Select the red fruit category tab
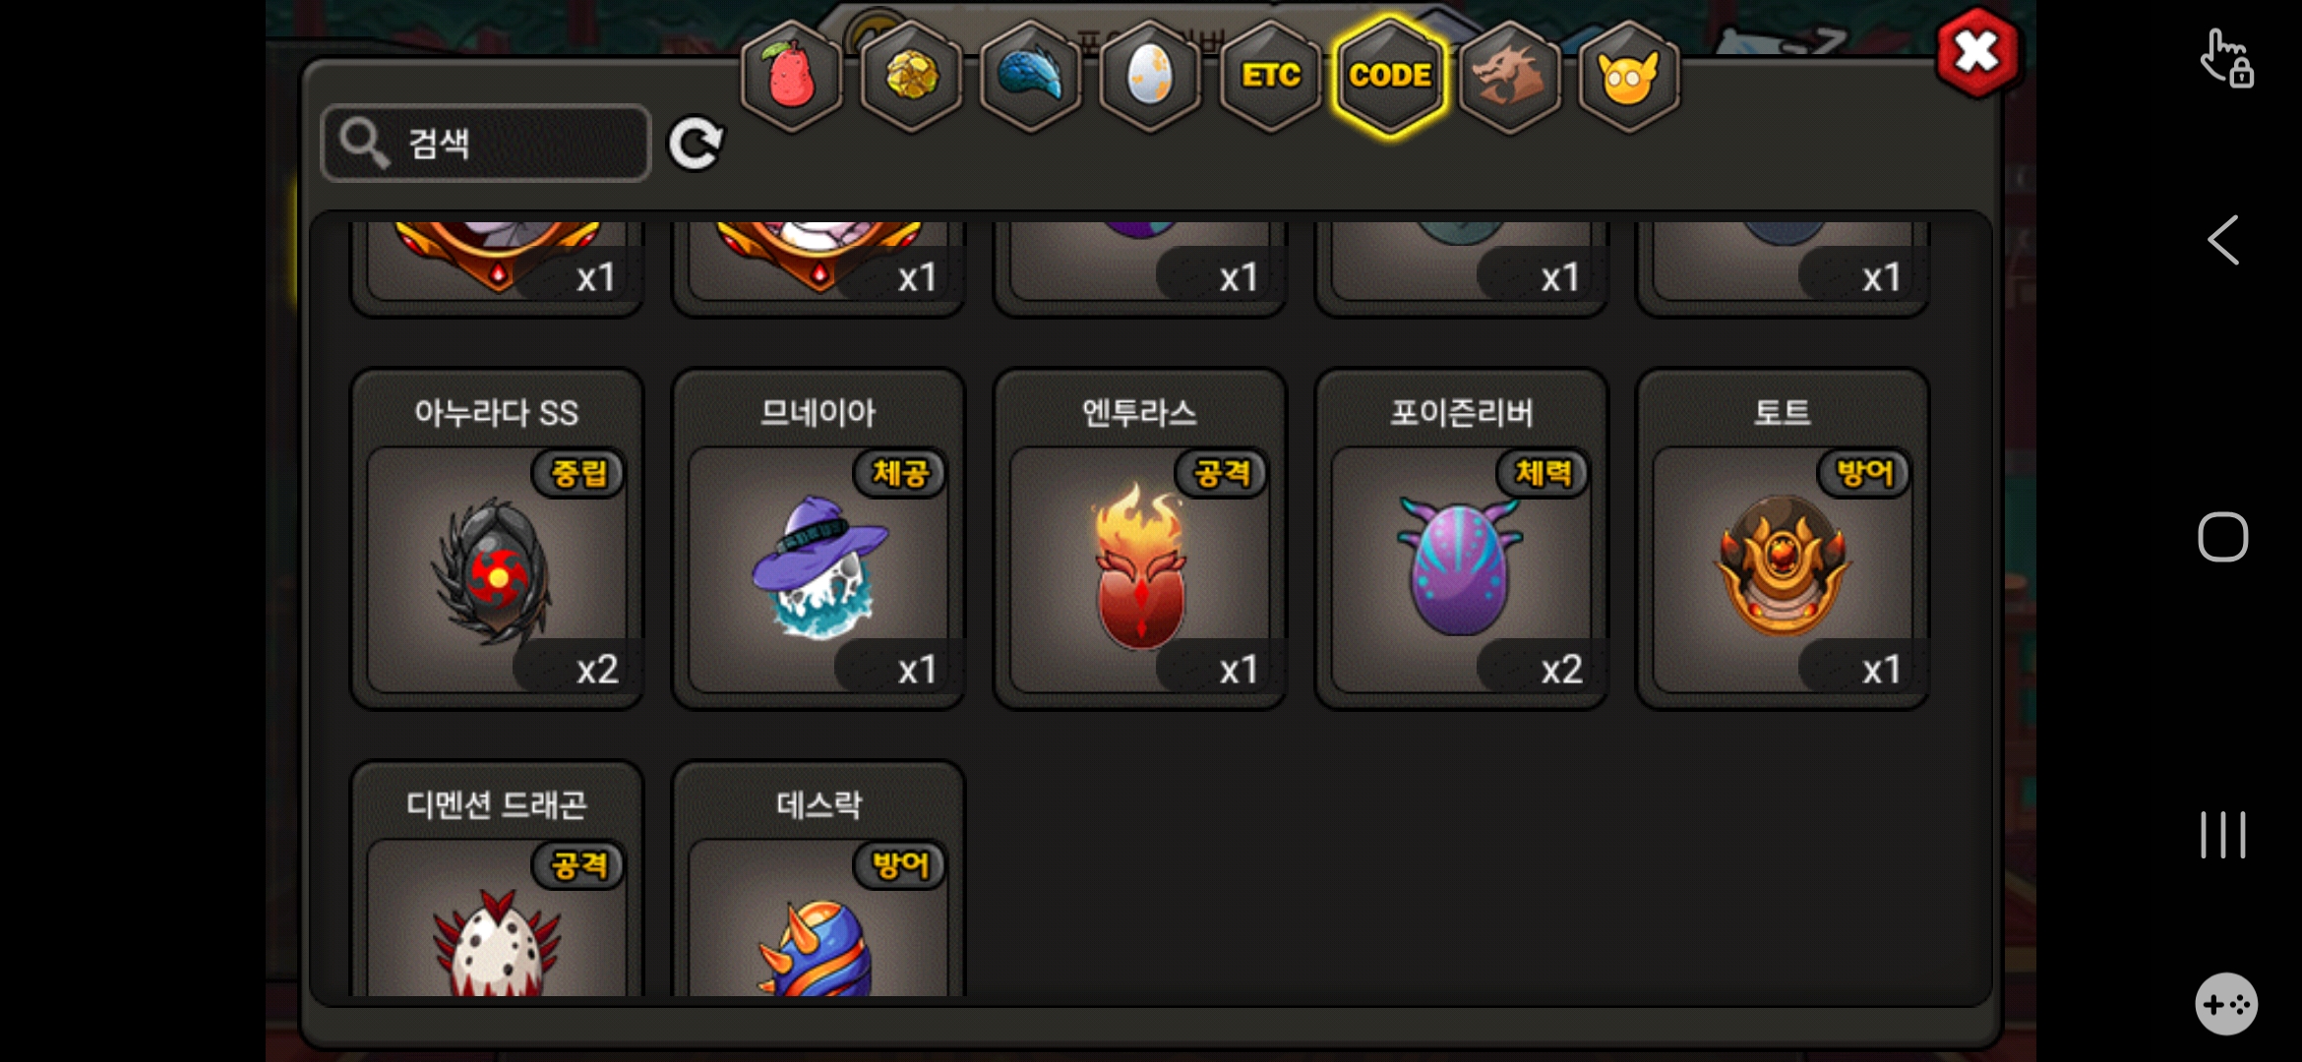 pos(792,77)
